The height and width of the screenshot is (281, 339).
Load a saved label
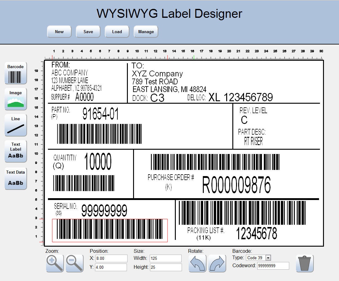point(117,32)
